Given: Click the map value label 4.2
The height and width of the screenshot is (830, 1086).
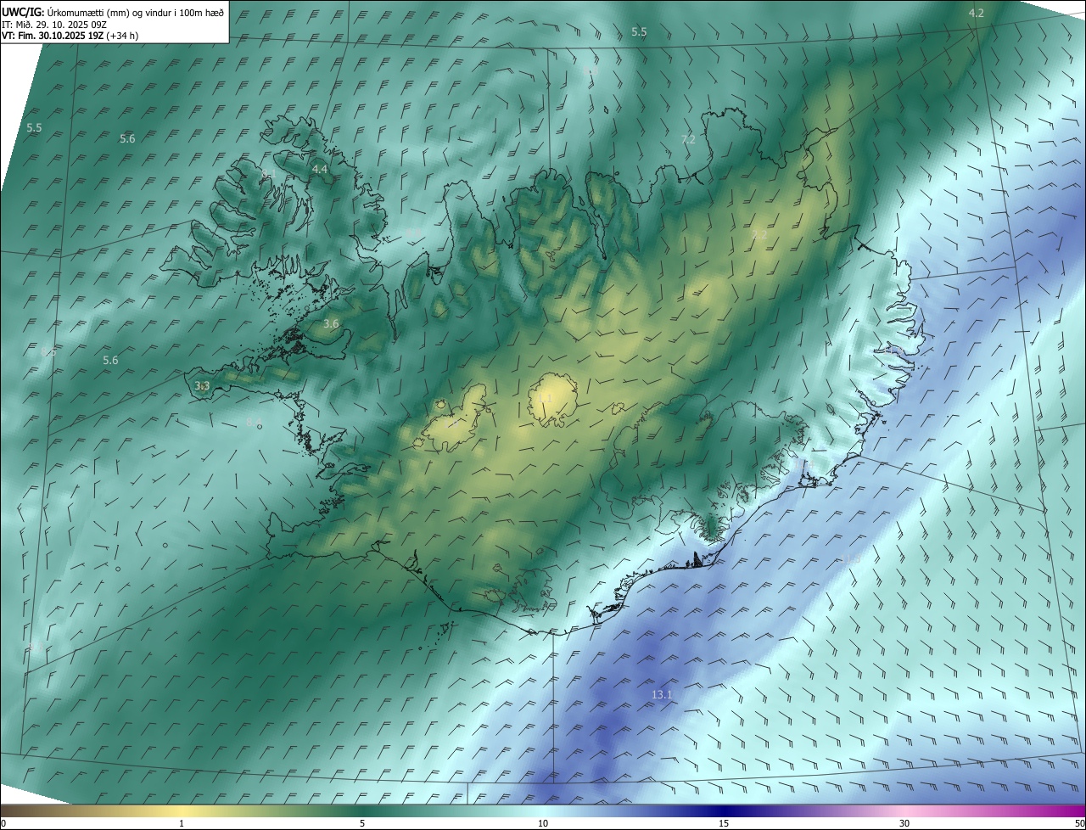Looking at the screenshot, I should point(977,13).
